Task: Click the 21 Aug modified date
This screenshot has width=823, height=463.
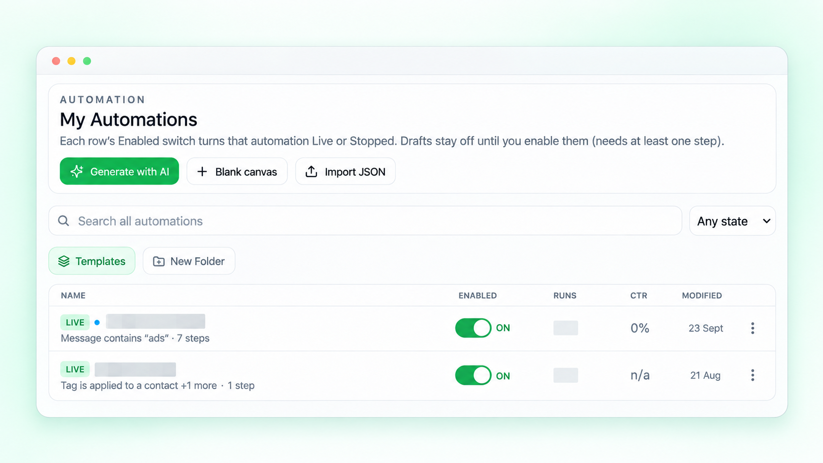Action: (x=705, y=375)
